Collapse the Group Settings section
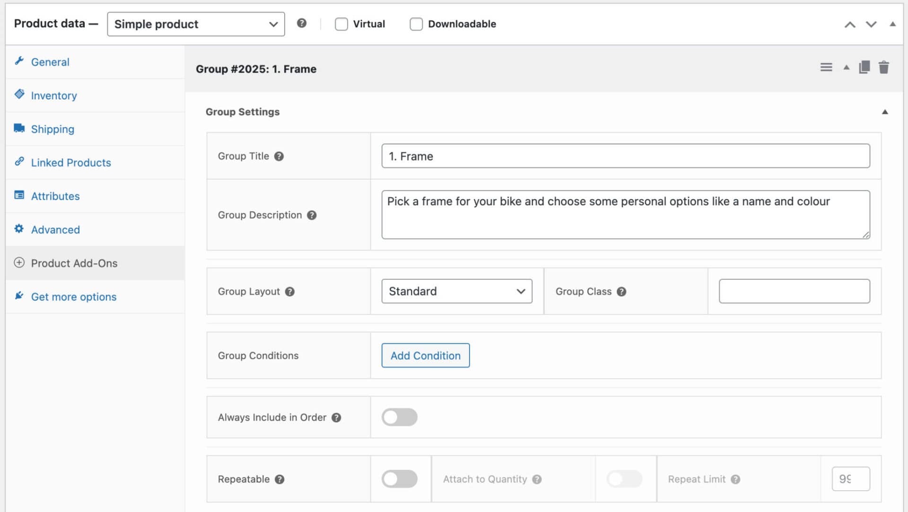 tap(885, 112)
